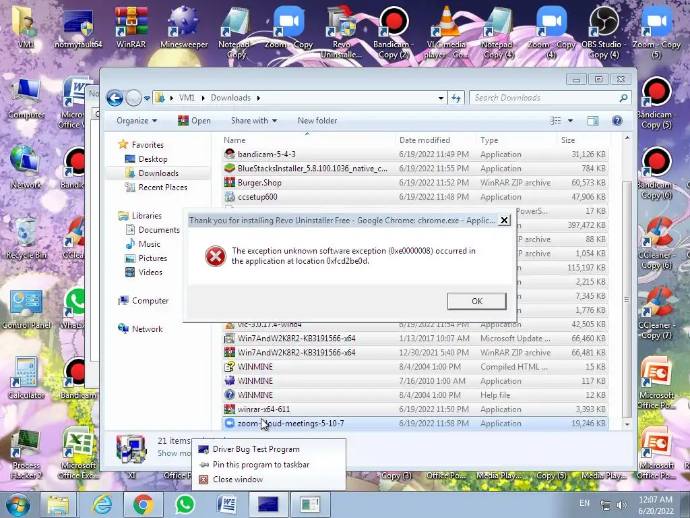This screenshot has height=518, width=690.
Task: Select the bandicam-5-4-3 file
Action: pyautogui.click(x=415, y=154)
